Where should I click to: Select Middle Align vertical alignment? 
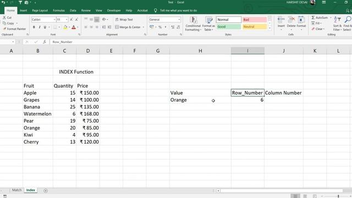pyautogui.click(x=91, y=20)
